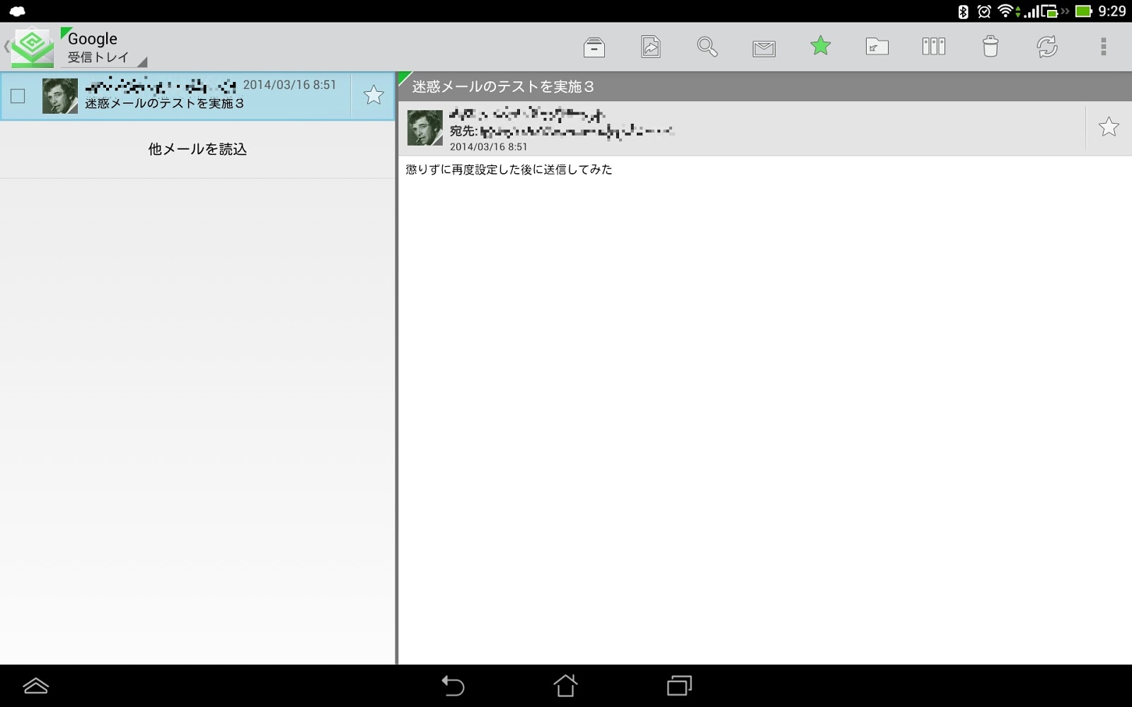Tap the move-to-folder icon
The image size is (1132, 707).
[877, 47]
